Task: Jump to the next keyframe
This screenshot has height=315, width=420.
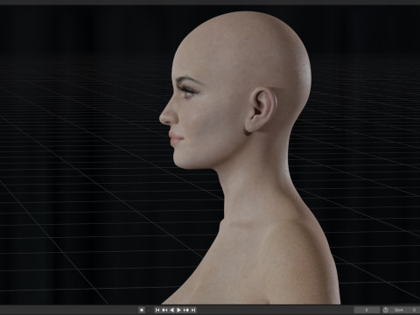Action: (x=186, y=310)
